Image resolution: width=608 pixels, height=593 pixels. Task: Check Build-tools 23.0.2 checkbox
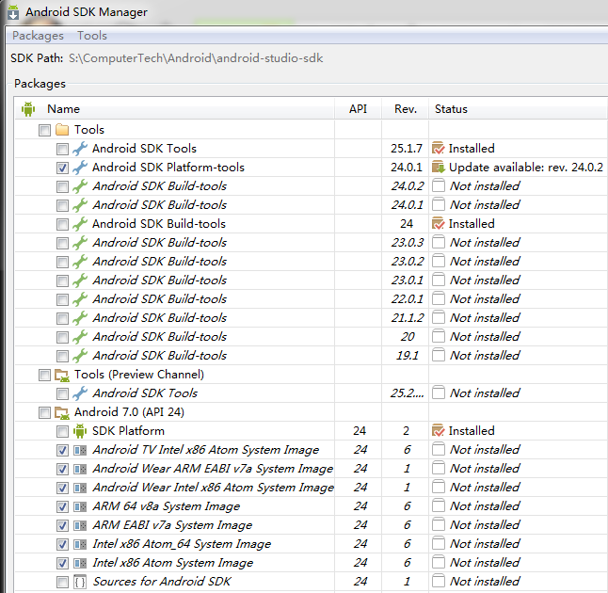click(62, 262)
